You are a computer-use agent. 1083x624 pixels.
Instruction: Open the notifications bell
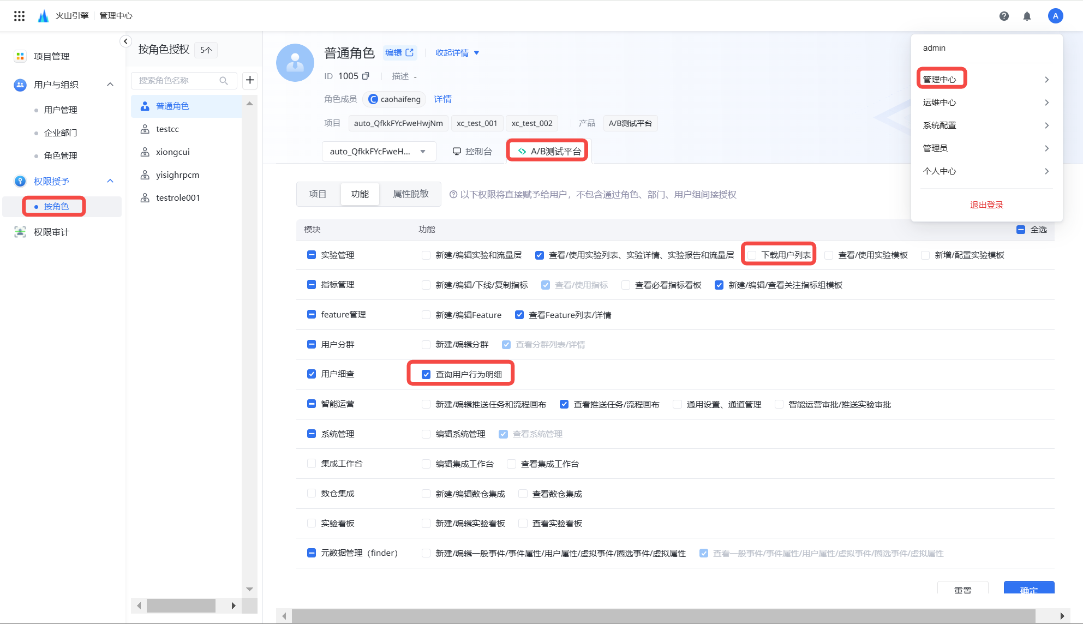(1027, 16)
